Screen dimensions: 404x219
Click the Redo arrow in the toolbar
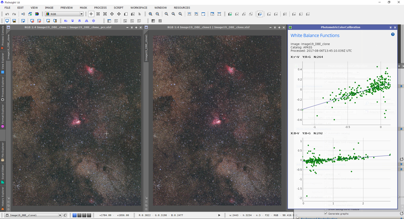tap(14, 14)
